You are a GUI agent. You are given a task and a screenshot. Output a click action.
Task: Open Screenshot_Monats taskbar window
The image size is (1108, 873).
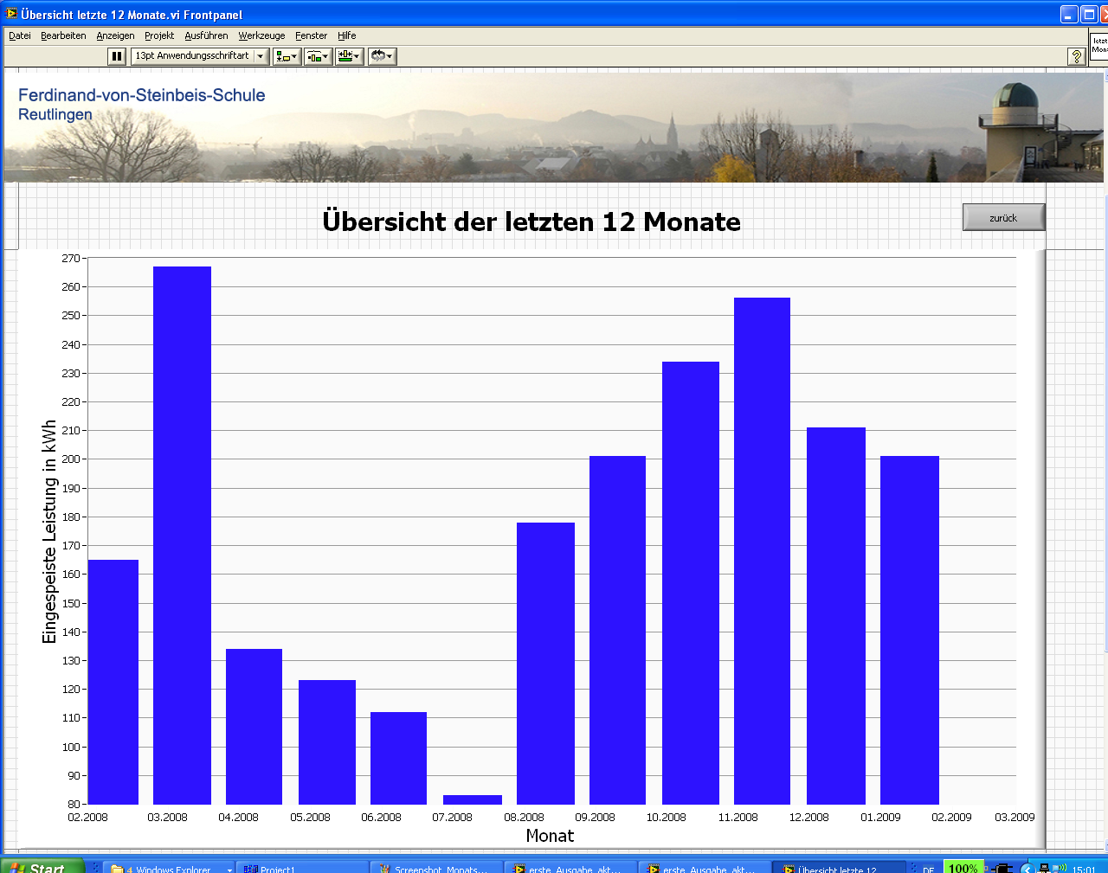pos(436,866)
